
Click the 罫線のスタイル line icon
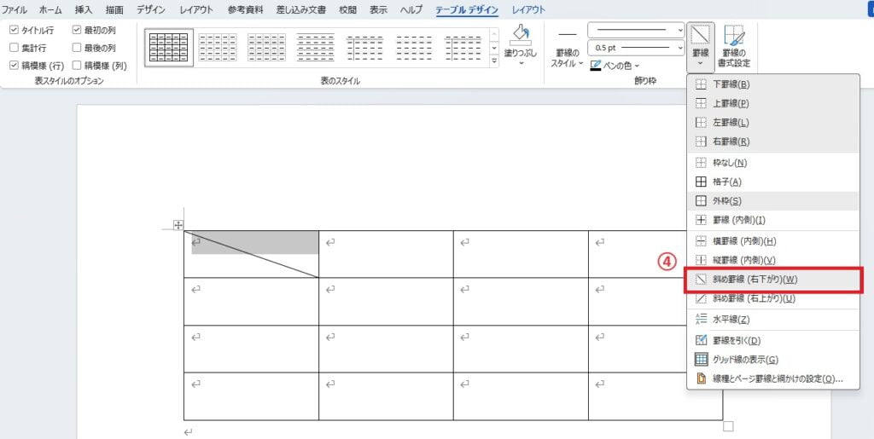click(x=567, y=35)
